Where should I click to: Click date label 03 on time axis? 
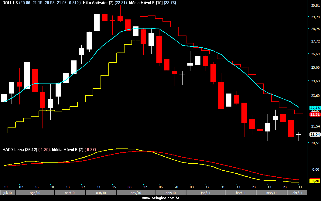click(x=192, y=187)
